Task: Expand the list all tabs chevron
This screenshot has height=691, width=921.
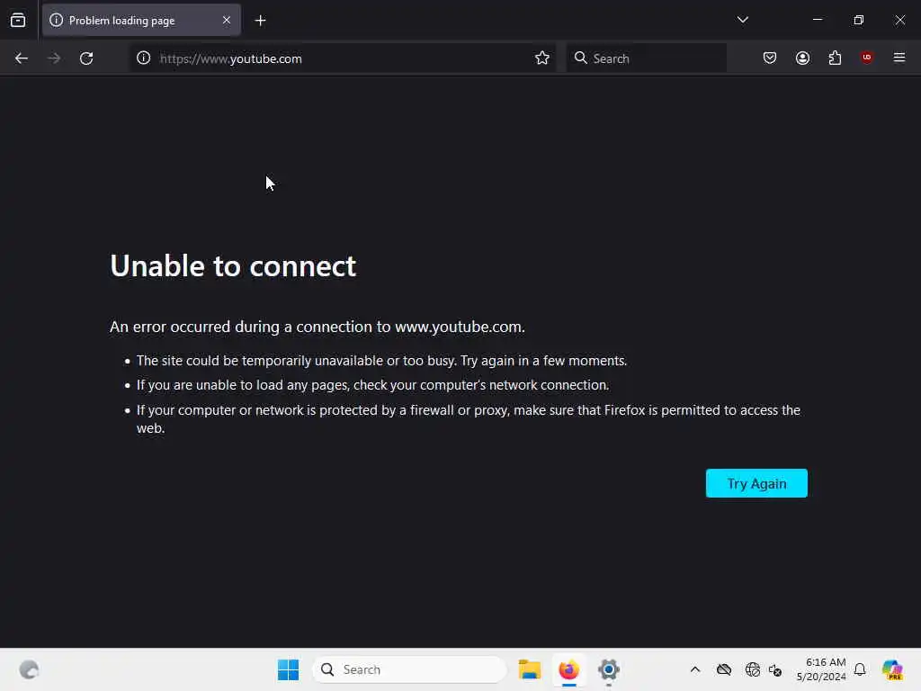Action: pyautogui.click(x=742, y=20)
